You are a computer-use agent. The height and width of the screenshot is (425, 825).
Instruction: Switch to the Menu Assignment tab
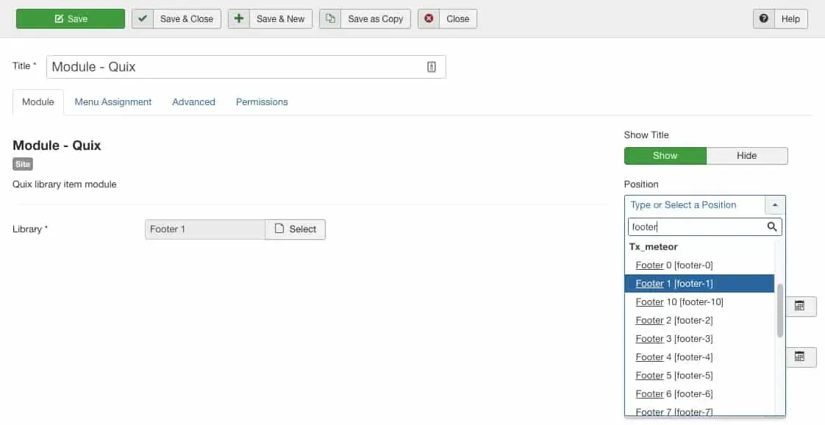tap(113, 102)
